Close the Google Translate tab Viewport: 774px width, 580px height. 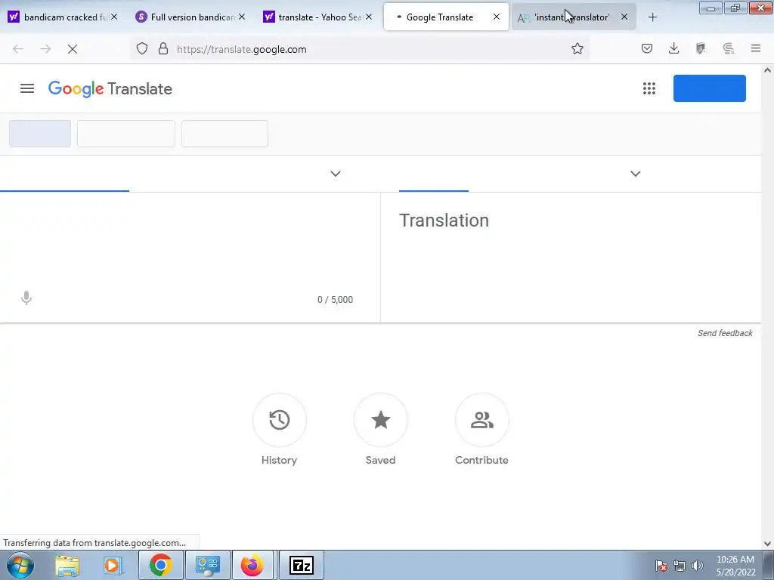coord(497,17)
